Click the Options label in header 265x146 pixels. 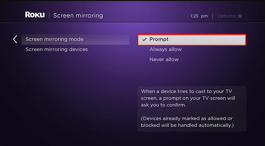pyautogui.click(x=226, y=16)
